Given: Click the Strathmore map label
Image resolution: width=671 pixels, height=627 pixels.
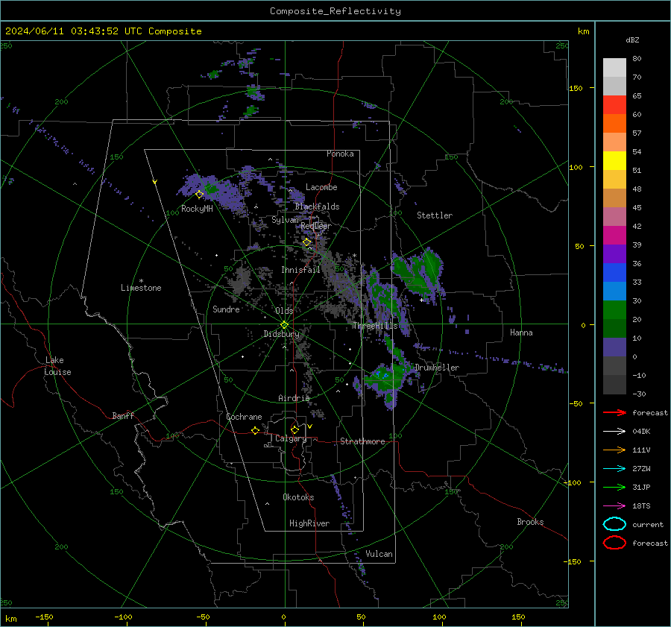Looking at the screenshot, I should tap(362, 441).
